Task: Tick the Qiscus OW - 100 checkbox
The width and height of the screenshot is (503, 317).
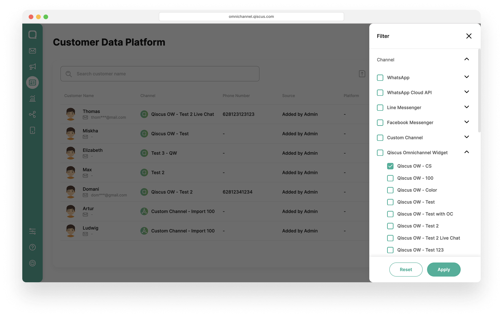Action: [390, 178]
